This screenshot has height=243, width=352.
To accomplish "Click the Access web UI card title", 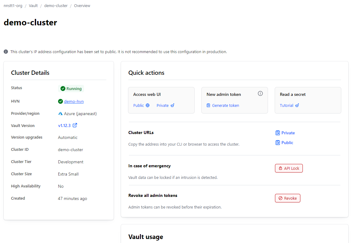I will (x=147, y=94).
